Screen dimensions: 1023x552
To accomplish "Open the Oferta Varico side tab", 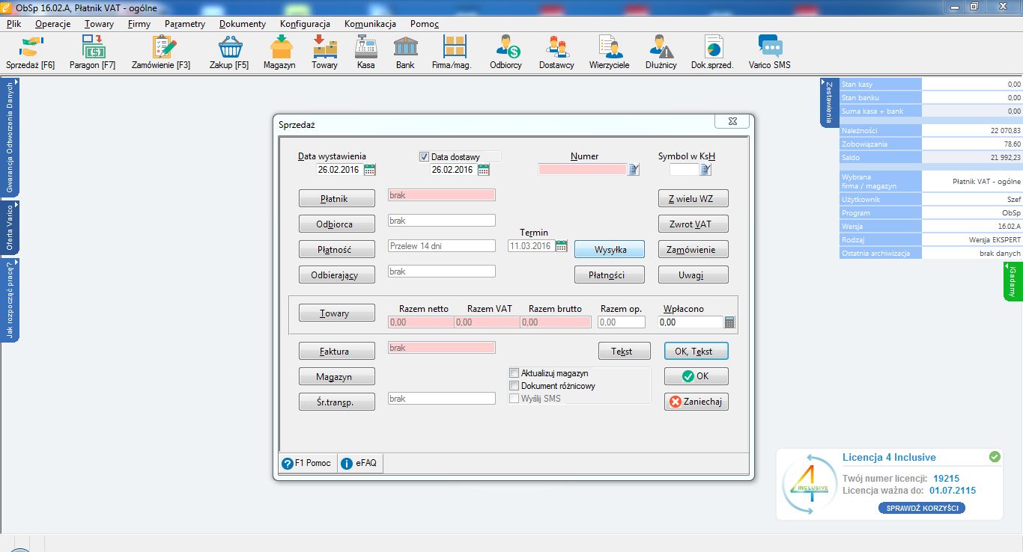I will tap(10, 228).
